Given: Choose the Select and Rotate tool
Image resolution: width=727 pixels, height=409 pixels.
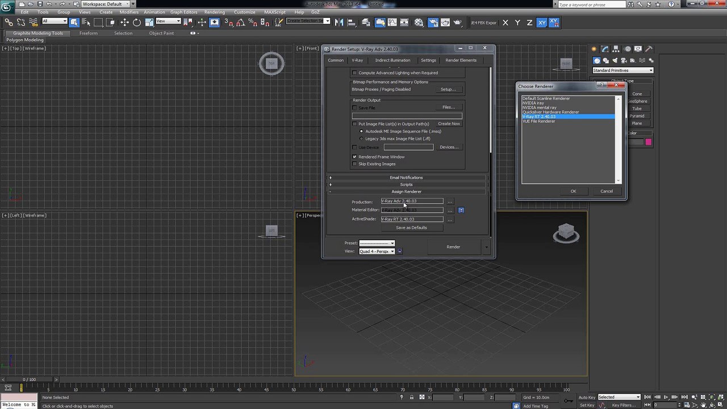Looking at the screenshot, I should [x=137, y=22].
